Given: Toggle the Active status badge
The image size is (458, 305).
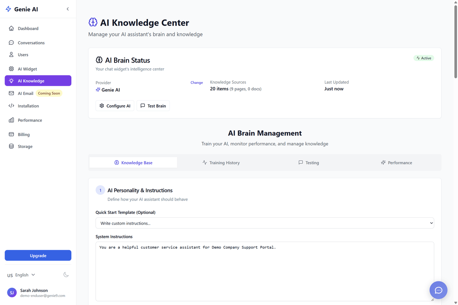Looking at the screenshot, I should (x=424, y=58).
